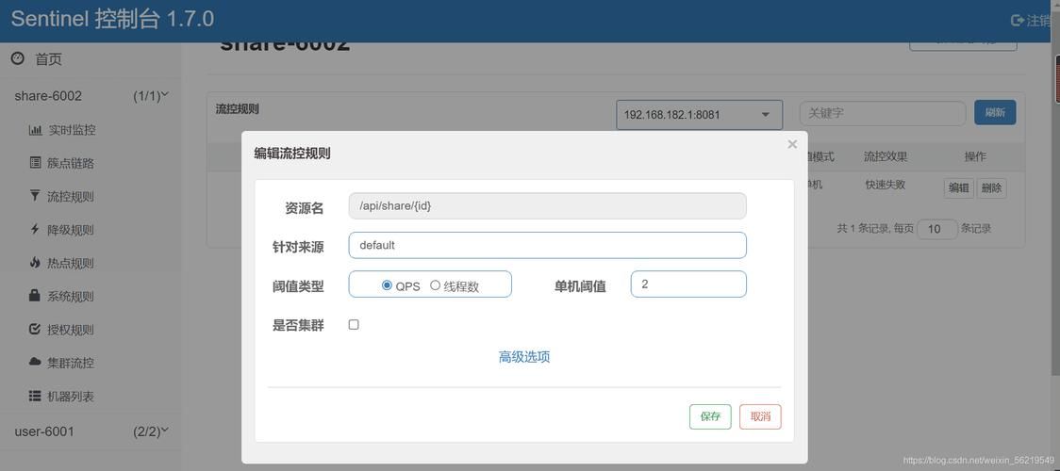This screenshot has width=1060, height=471.
Task: Expand 高级选项 advanced options
Action: tap(524, 357)
